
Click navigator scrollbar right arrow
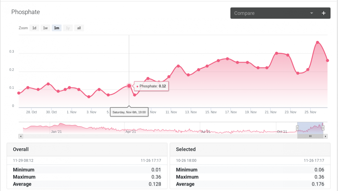[x=326, y=136]
